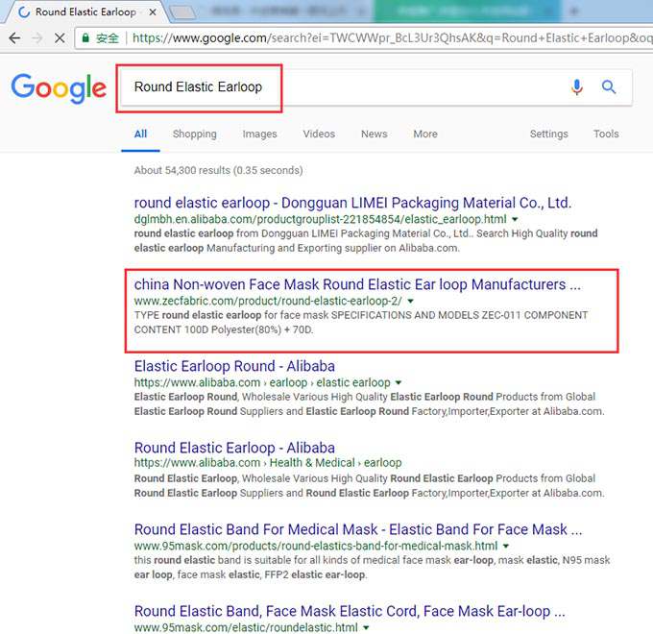The height and width of the screenshot is (634, 653).
Task: Expand dropdown arrow beside zecfabric.com URL
Action: 410,302
